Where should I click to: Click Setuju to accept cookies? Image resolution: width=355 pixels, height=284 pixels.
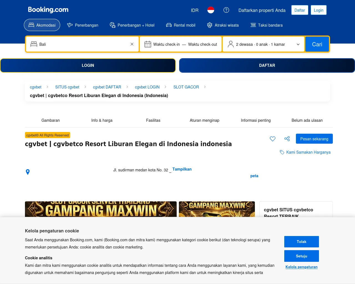(301, 256)
